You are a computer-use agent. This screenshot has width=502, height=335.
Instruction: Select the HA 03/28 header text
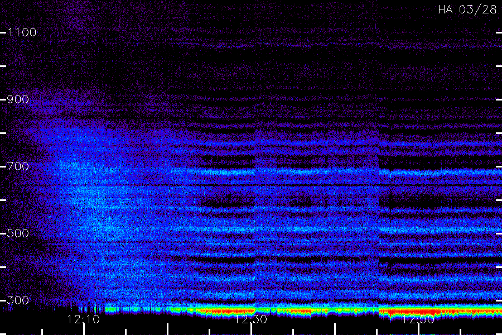(x=467, y=9)
